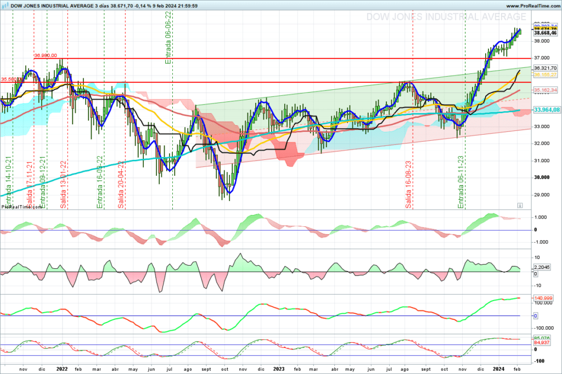Click the 2022 year label on time axis
This screenshot has height=374, width=562.
coord(61,369)
